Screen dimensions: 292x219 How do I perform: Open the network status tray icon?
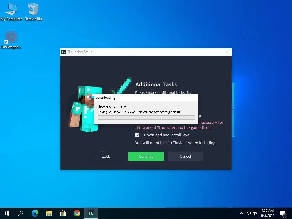[248, 213]
